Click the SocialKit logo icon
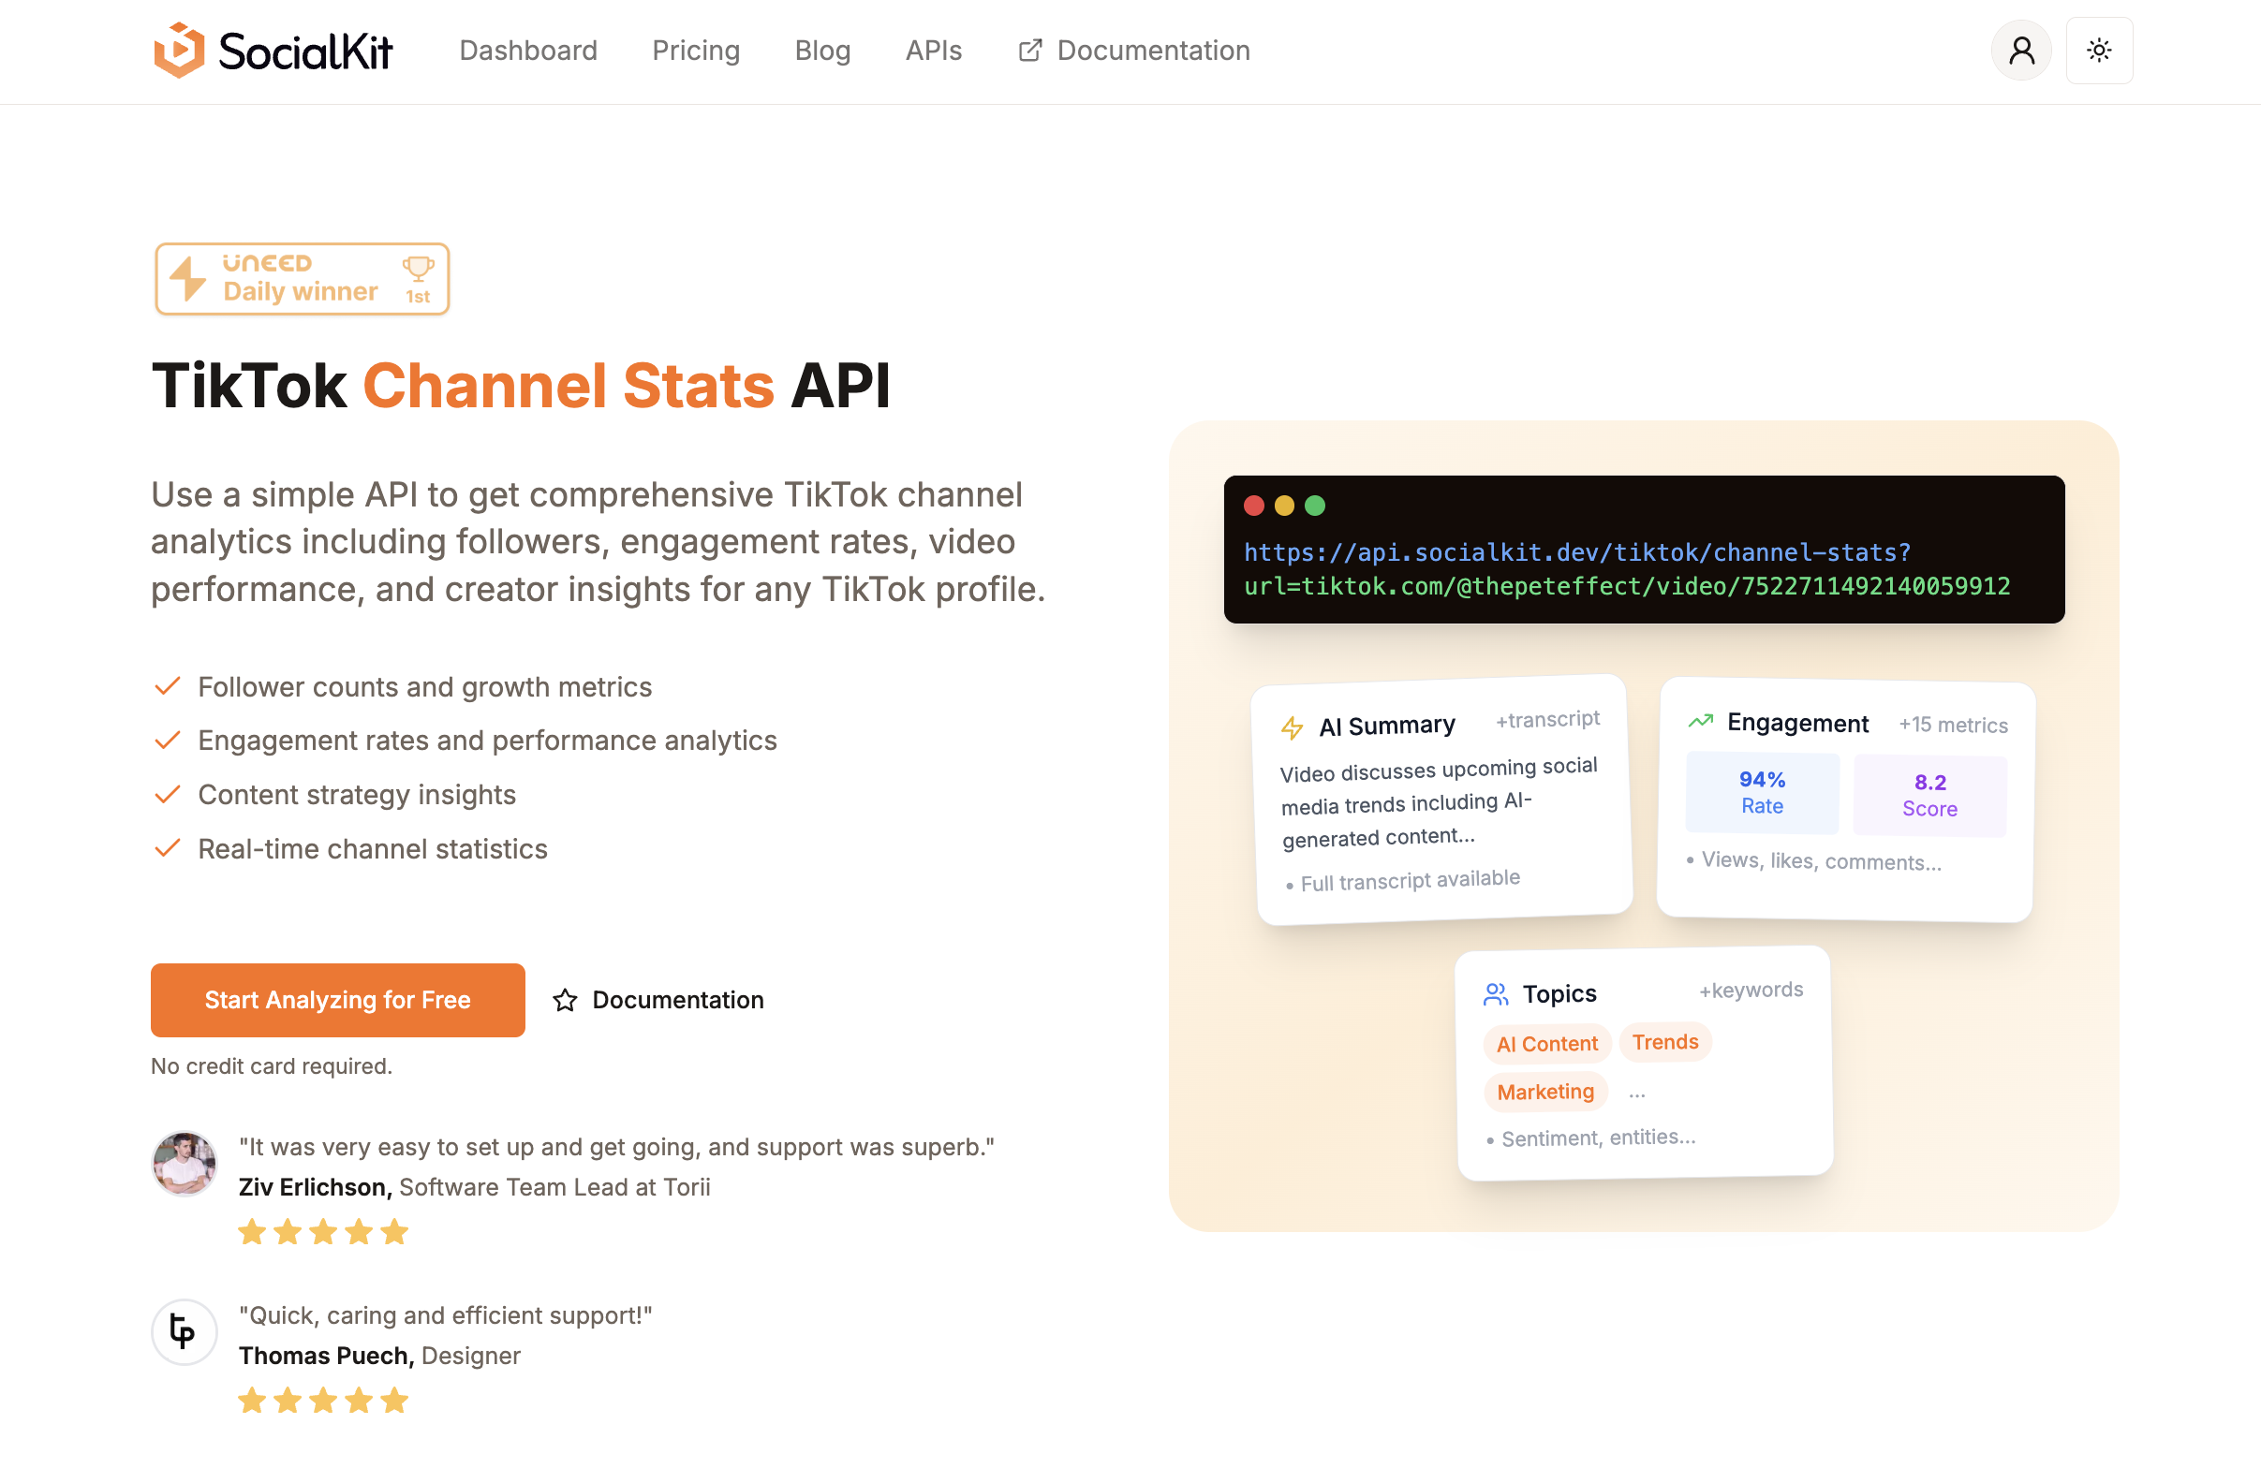Viewport: 2261px width, 1468px height. pyautogui.click(x=180, y=50)
